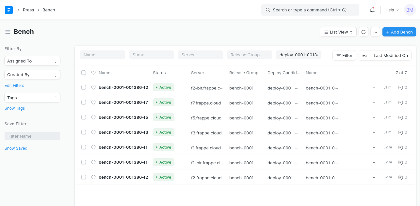
Task: Toggle the sidebar hamburger icon
Action: 8,32
